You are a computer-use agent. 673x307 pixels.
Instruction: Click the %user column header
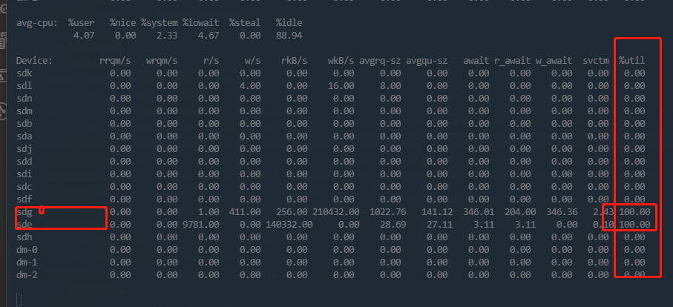(81, 23)
